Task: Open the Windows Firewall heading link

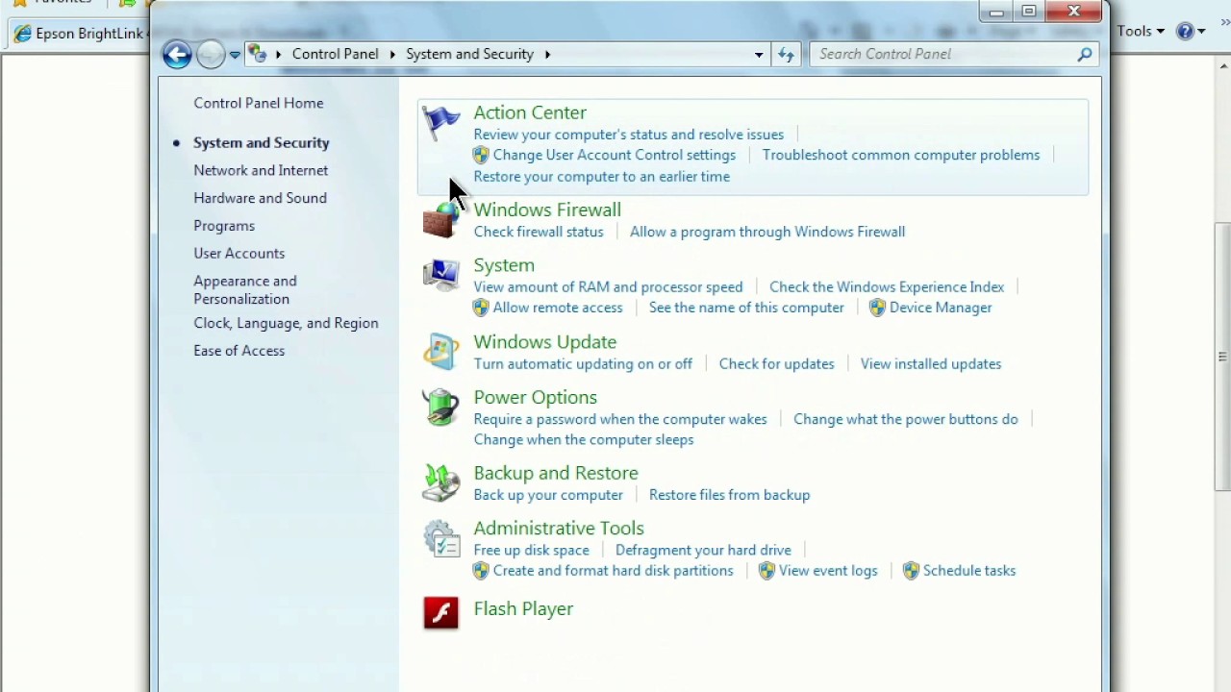Action: click(x=547, y=210)
